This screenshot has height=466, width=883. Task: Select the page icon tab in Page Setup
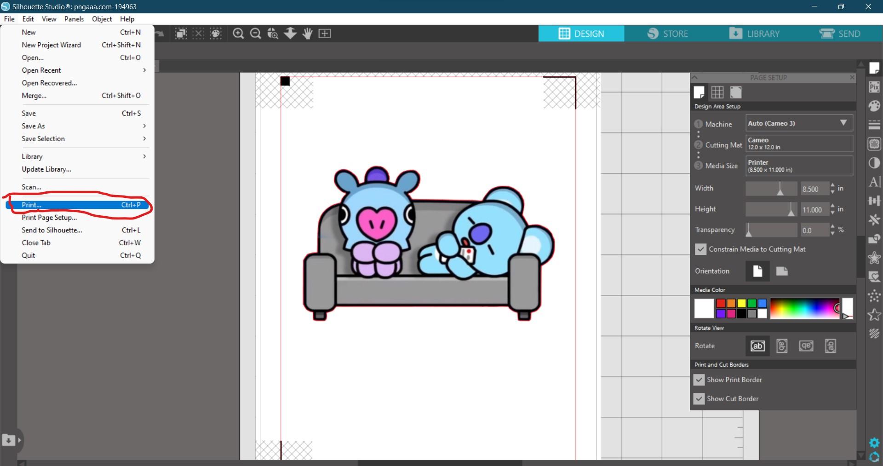pyautogui.click(x=699, y=92)
